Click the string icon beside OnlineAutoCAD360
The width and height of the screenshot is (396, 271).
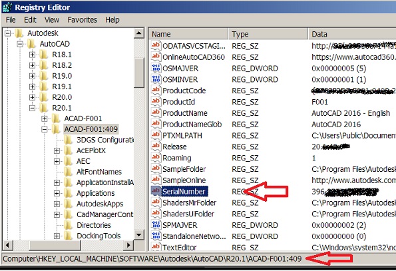pyautogui.click(x=156, y=57)
